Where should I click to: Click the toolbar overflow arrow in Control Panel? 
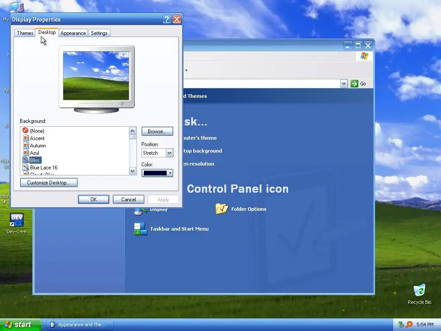186,70
